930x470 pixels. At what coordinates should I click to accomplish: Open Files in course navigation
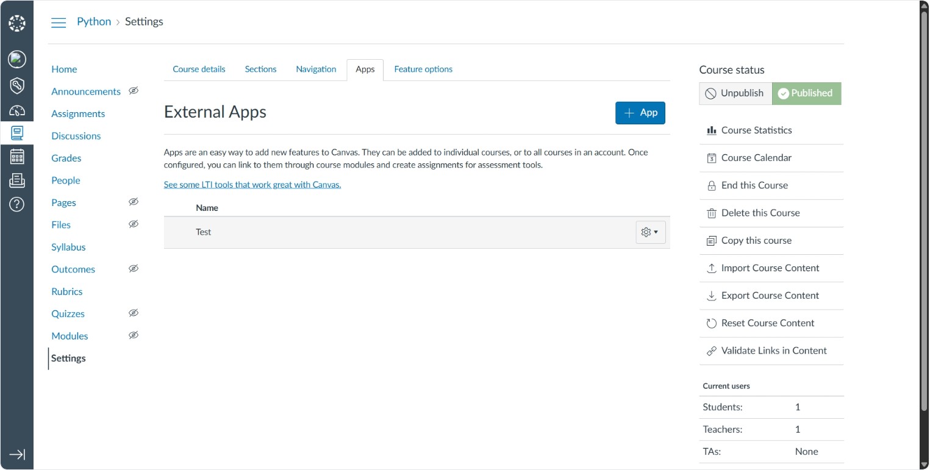click(x=61, y=225)
